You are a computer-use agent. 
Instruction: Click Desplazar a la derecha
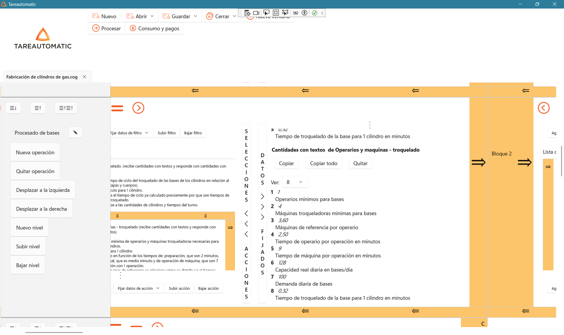(x=41, y=209)
